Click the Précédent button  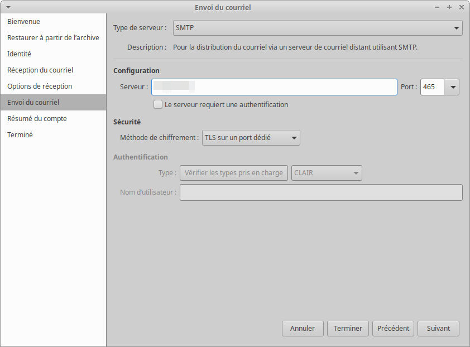tap(393, 329)
